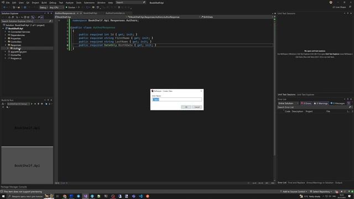
Task: Sort Error List by Project column
Action: (x=309, y=112)
